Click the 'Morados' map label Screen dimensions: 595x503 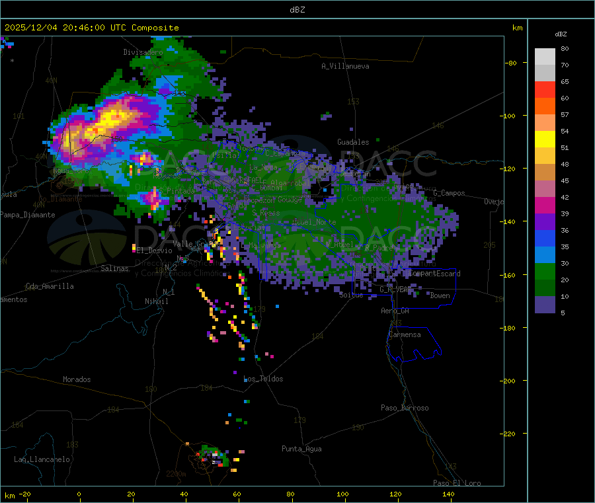click(77, 379)
